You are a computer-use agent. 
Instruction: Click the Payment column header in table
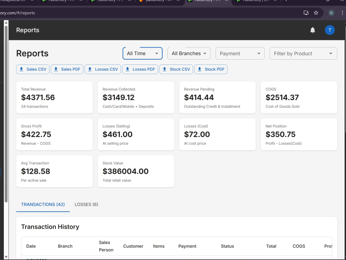click(x=187, y=246)
